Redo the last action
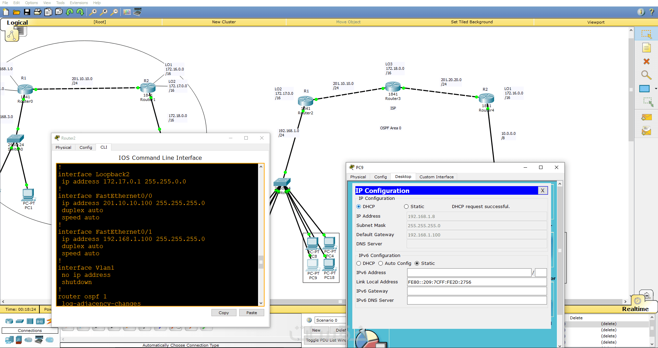This screenshot has width=658, height=348. (80, 12)
